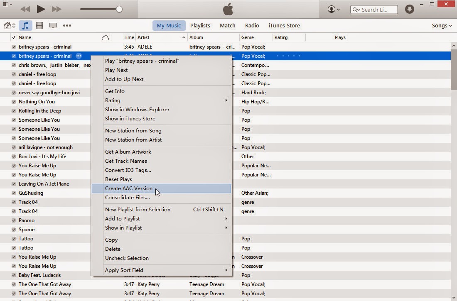Choose Show in Windows Explorer

(161, 110)
